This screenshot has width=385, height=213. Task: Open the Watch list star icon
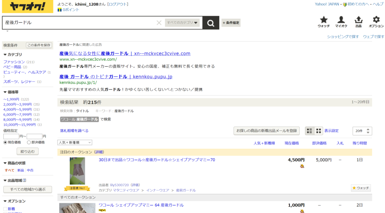(x=324, y=20)
